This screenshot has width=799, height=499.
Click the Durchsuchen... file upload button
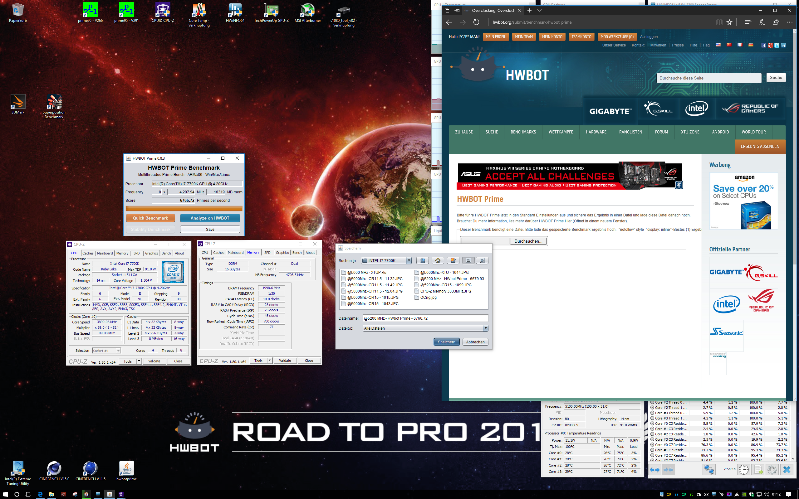(x=528, y=241)
